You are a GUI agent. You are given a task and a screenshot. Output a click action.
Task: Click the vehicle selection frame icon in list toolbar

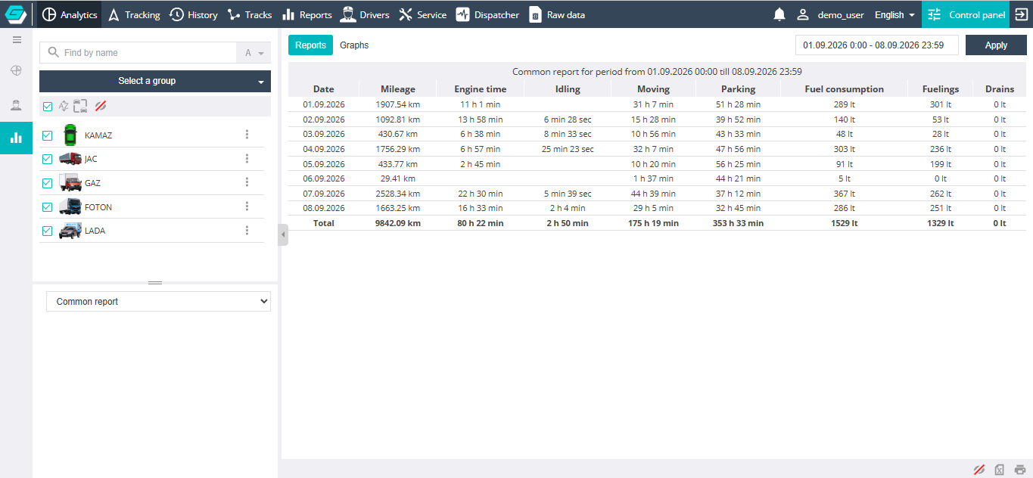[x=81, y=107]
